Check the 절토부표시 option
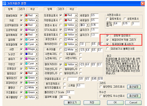This screenshot has width=147, height=106. coord(107,19)
